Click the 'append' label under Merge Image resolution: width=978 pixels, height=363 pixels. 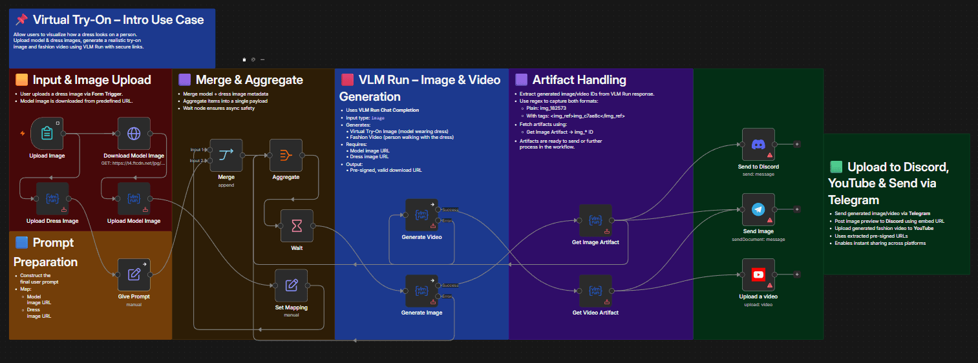[x=226, y=184]
